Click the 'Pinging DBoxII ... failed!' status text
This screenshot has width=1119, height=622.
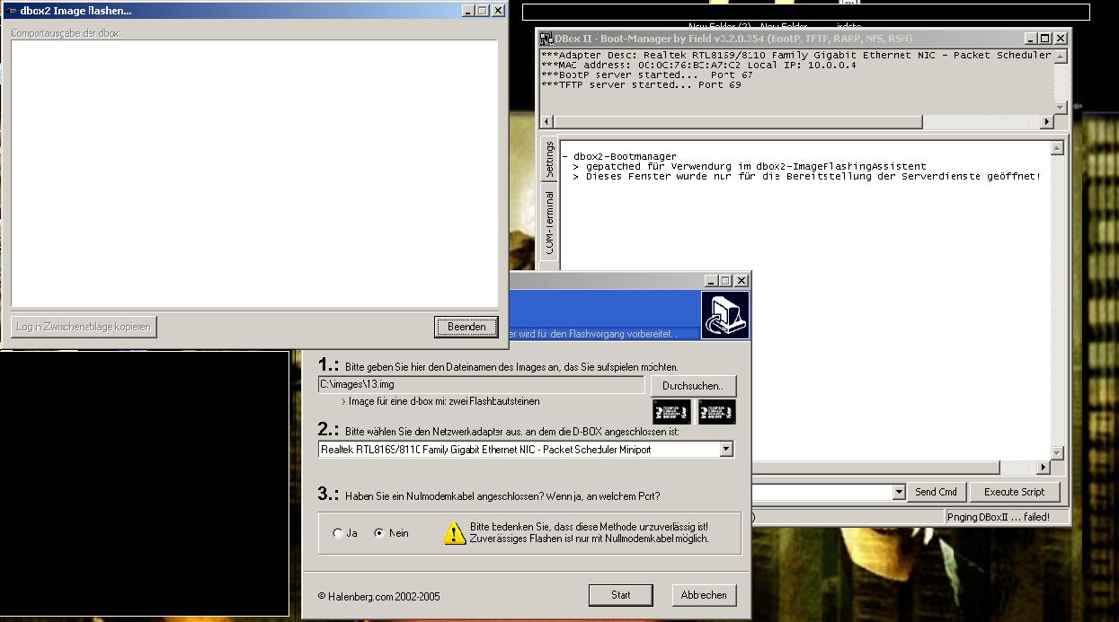point(998,517)
